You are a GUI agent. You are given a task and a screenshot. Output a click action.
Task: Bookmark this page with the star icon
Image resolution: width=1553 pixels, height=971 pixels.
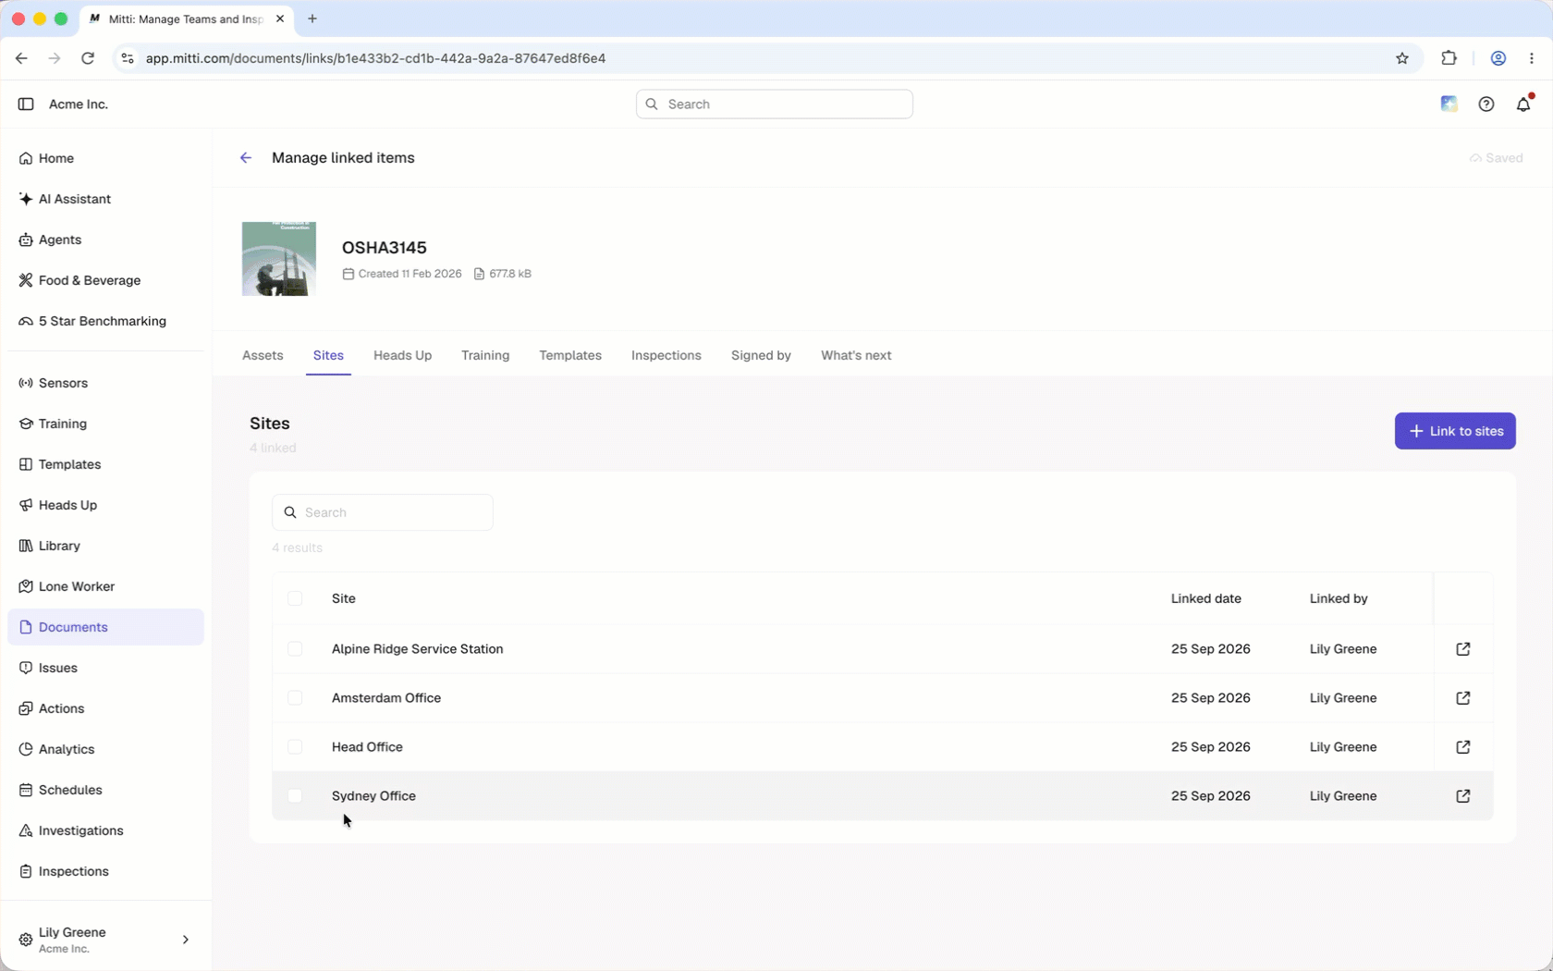(x=1402, y=58)
